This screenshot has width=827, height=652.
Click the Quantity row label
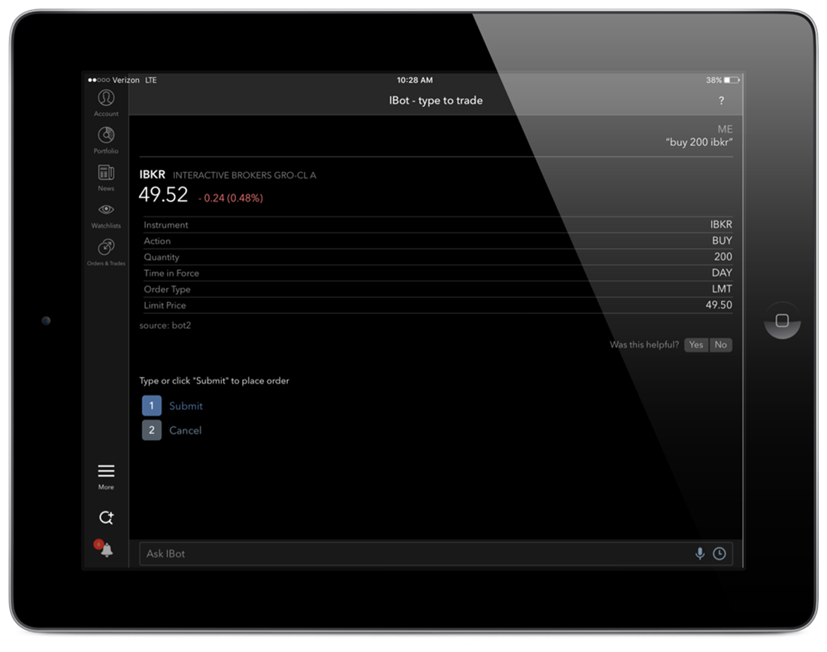pyautogui.click(x=162, y=257)
